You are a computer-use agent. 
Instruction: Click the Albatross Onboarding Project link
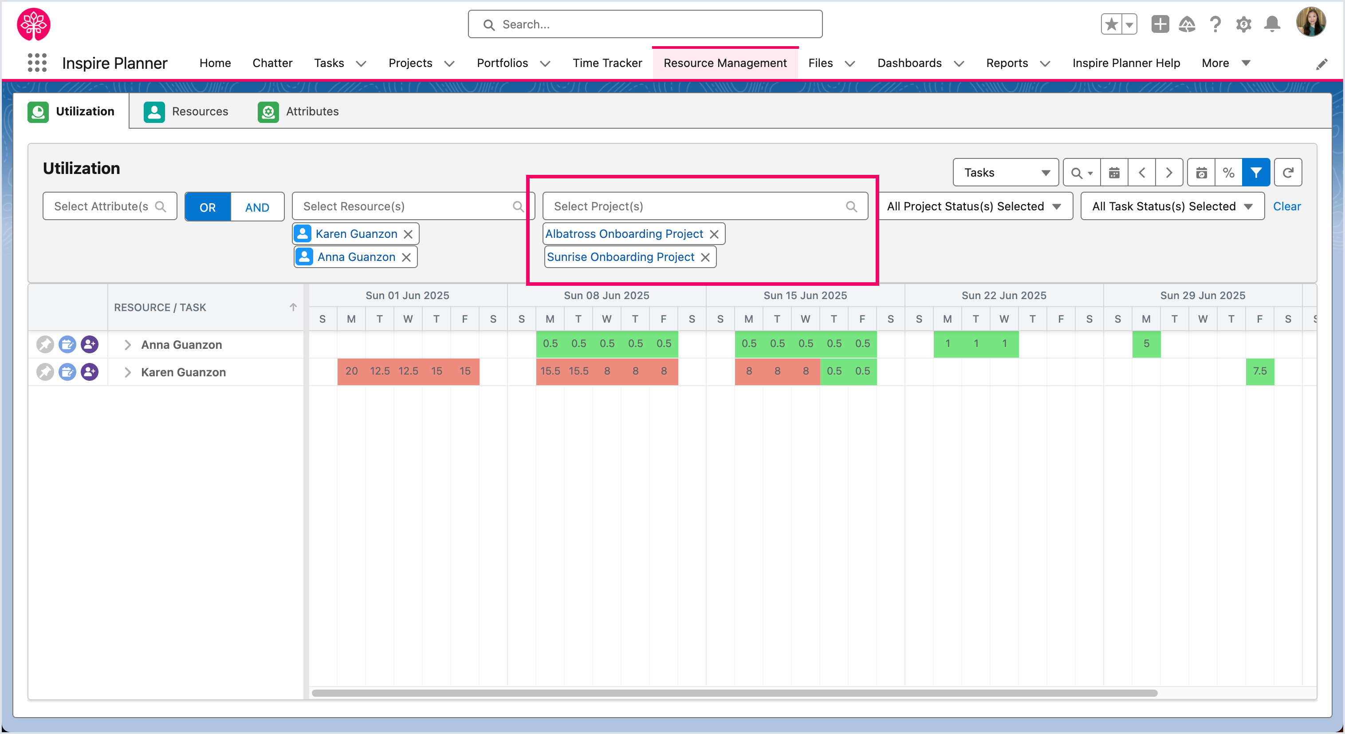tap(625, 234)
